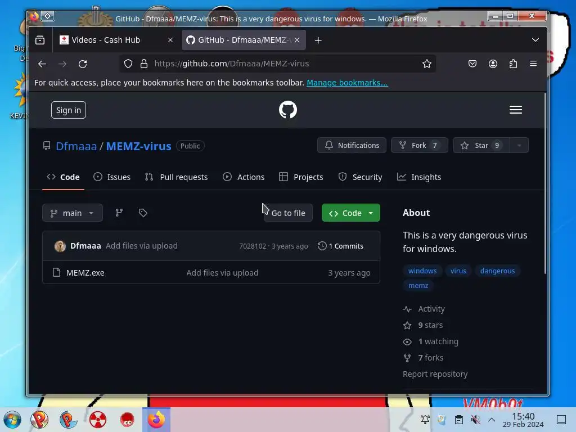
Task: Click notification bell tray icon
Action: pos(425,420)
